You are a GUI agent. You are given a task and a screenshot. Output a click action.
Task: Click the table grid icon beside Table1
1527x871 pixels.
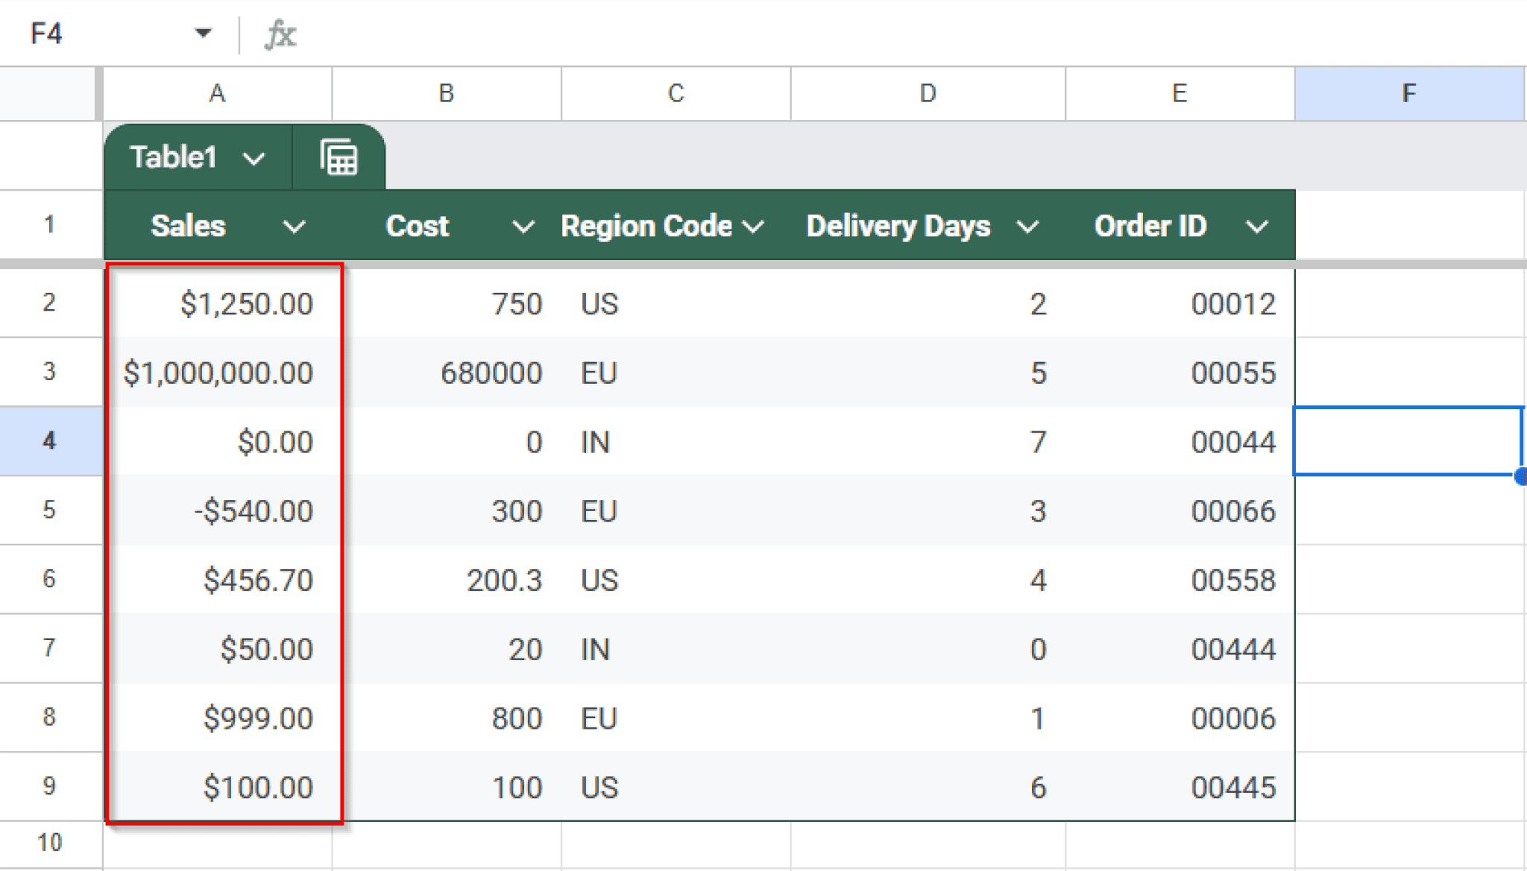[339, 156]
